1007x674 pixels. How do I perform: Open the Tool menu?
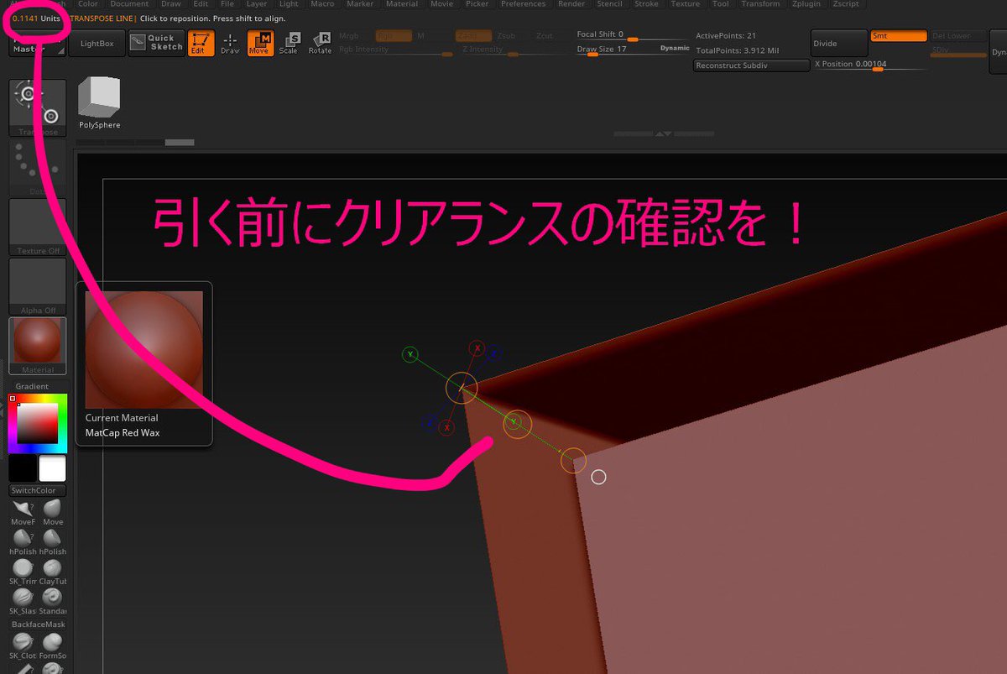pyautogui.click(x=720, y=3)
